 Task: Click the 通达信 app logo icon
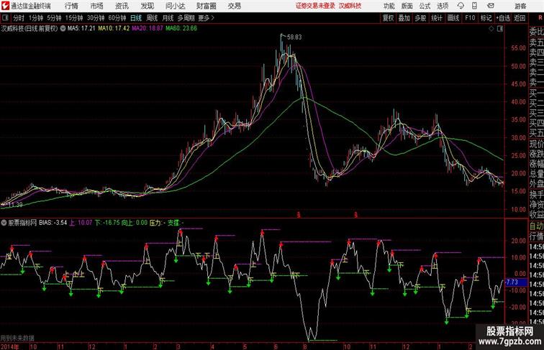click(5, 6)
